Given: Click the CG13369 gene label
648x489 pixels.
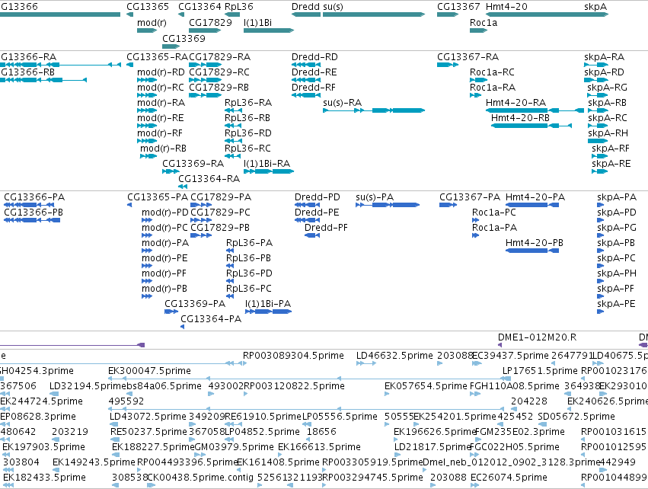Looking at the screenshot, I should (x=184, y=38).
